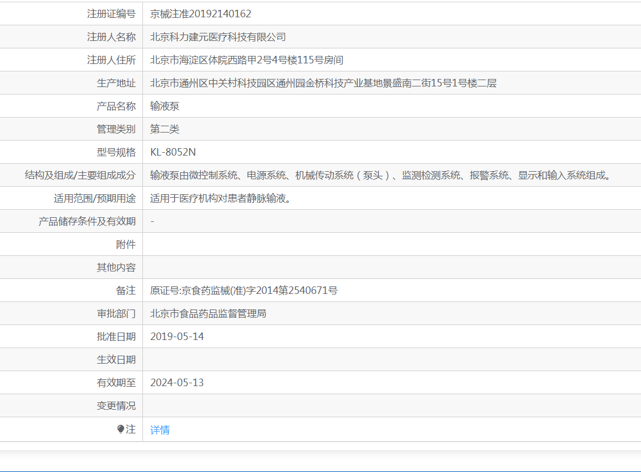Click the 审批部门 label
Image resolution: width=641 pixels, height=472 pixels.
point(116,314)
